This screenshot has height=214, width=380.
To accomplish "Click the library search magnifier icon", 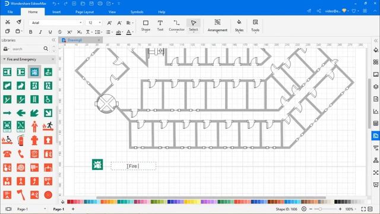I will (46, 49).
